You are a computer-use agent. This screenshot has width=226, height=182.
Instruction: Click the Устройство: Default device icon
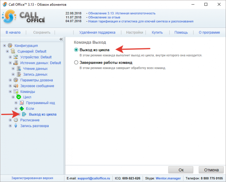click(16, 57)
